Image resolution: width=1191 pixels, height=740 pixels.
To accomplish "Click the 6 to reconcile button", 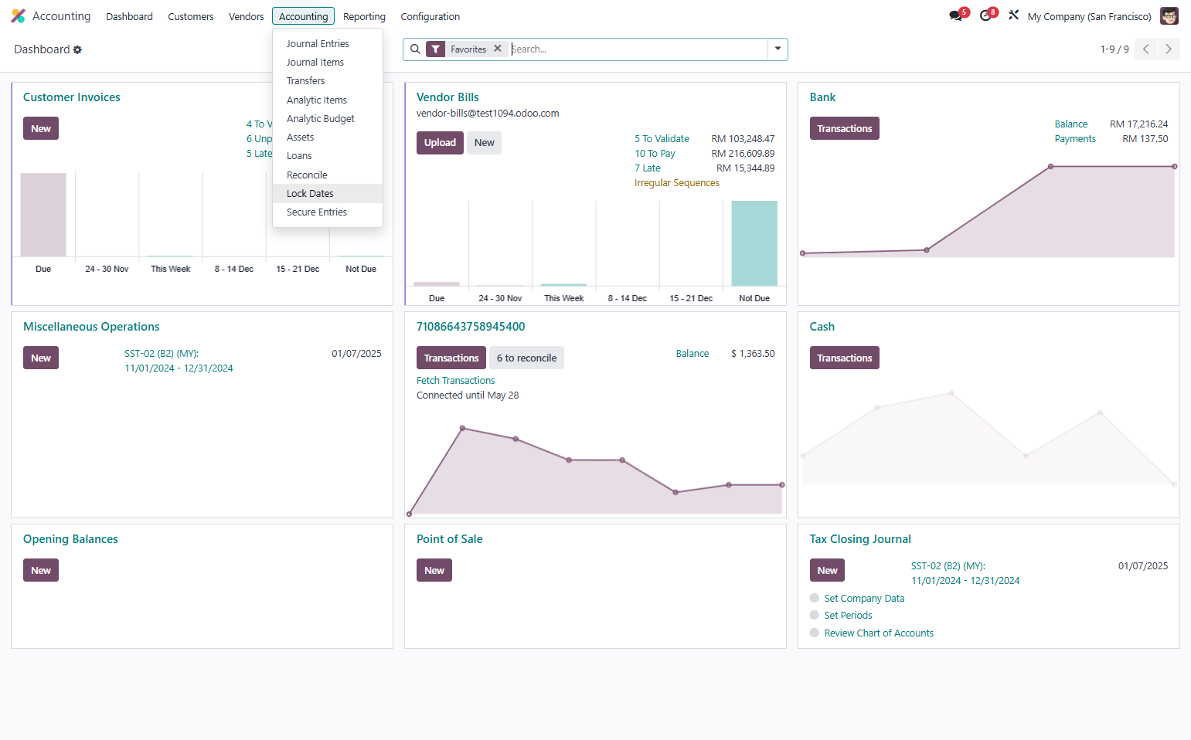I will click(x=526, y=358).
